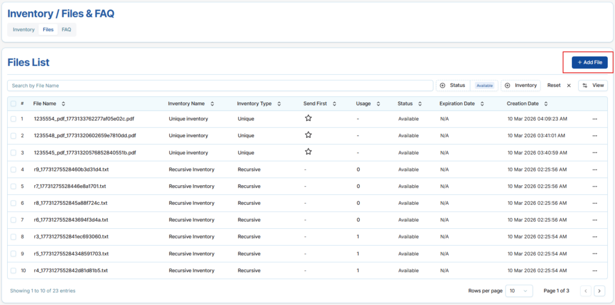
Task: Click star icon on row 3 file
Action: click(308, 152)
